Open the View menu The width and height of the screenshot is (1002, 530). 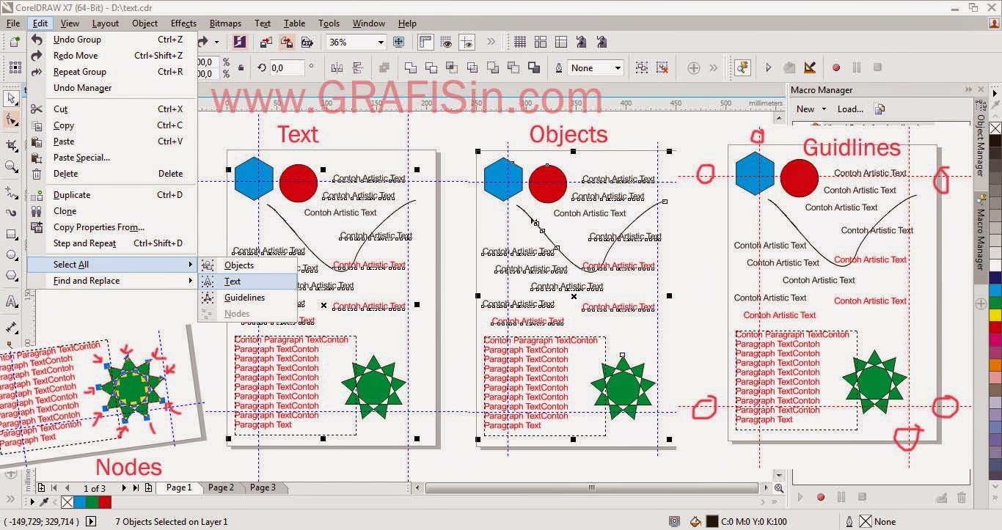click(70, 23)
